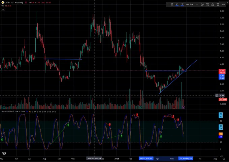Screen dimensions: 229x162
Task: Open more options three-dot menu
Action: tap(223, 4)
